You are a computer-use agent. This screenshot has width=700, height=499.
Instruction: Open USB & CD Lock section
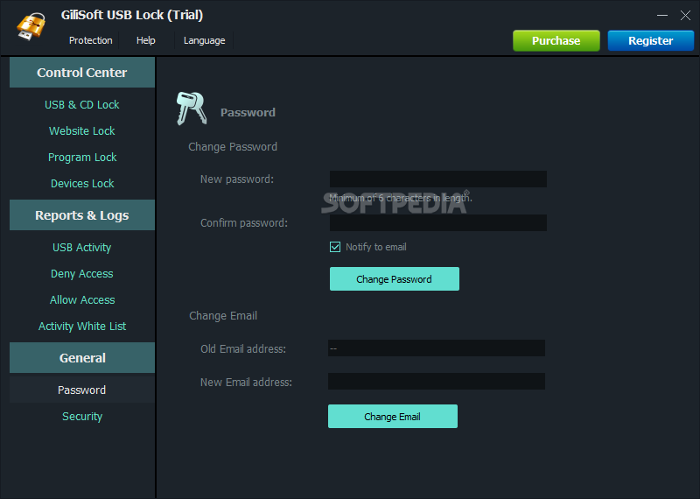click(x=82, y=104)
